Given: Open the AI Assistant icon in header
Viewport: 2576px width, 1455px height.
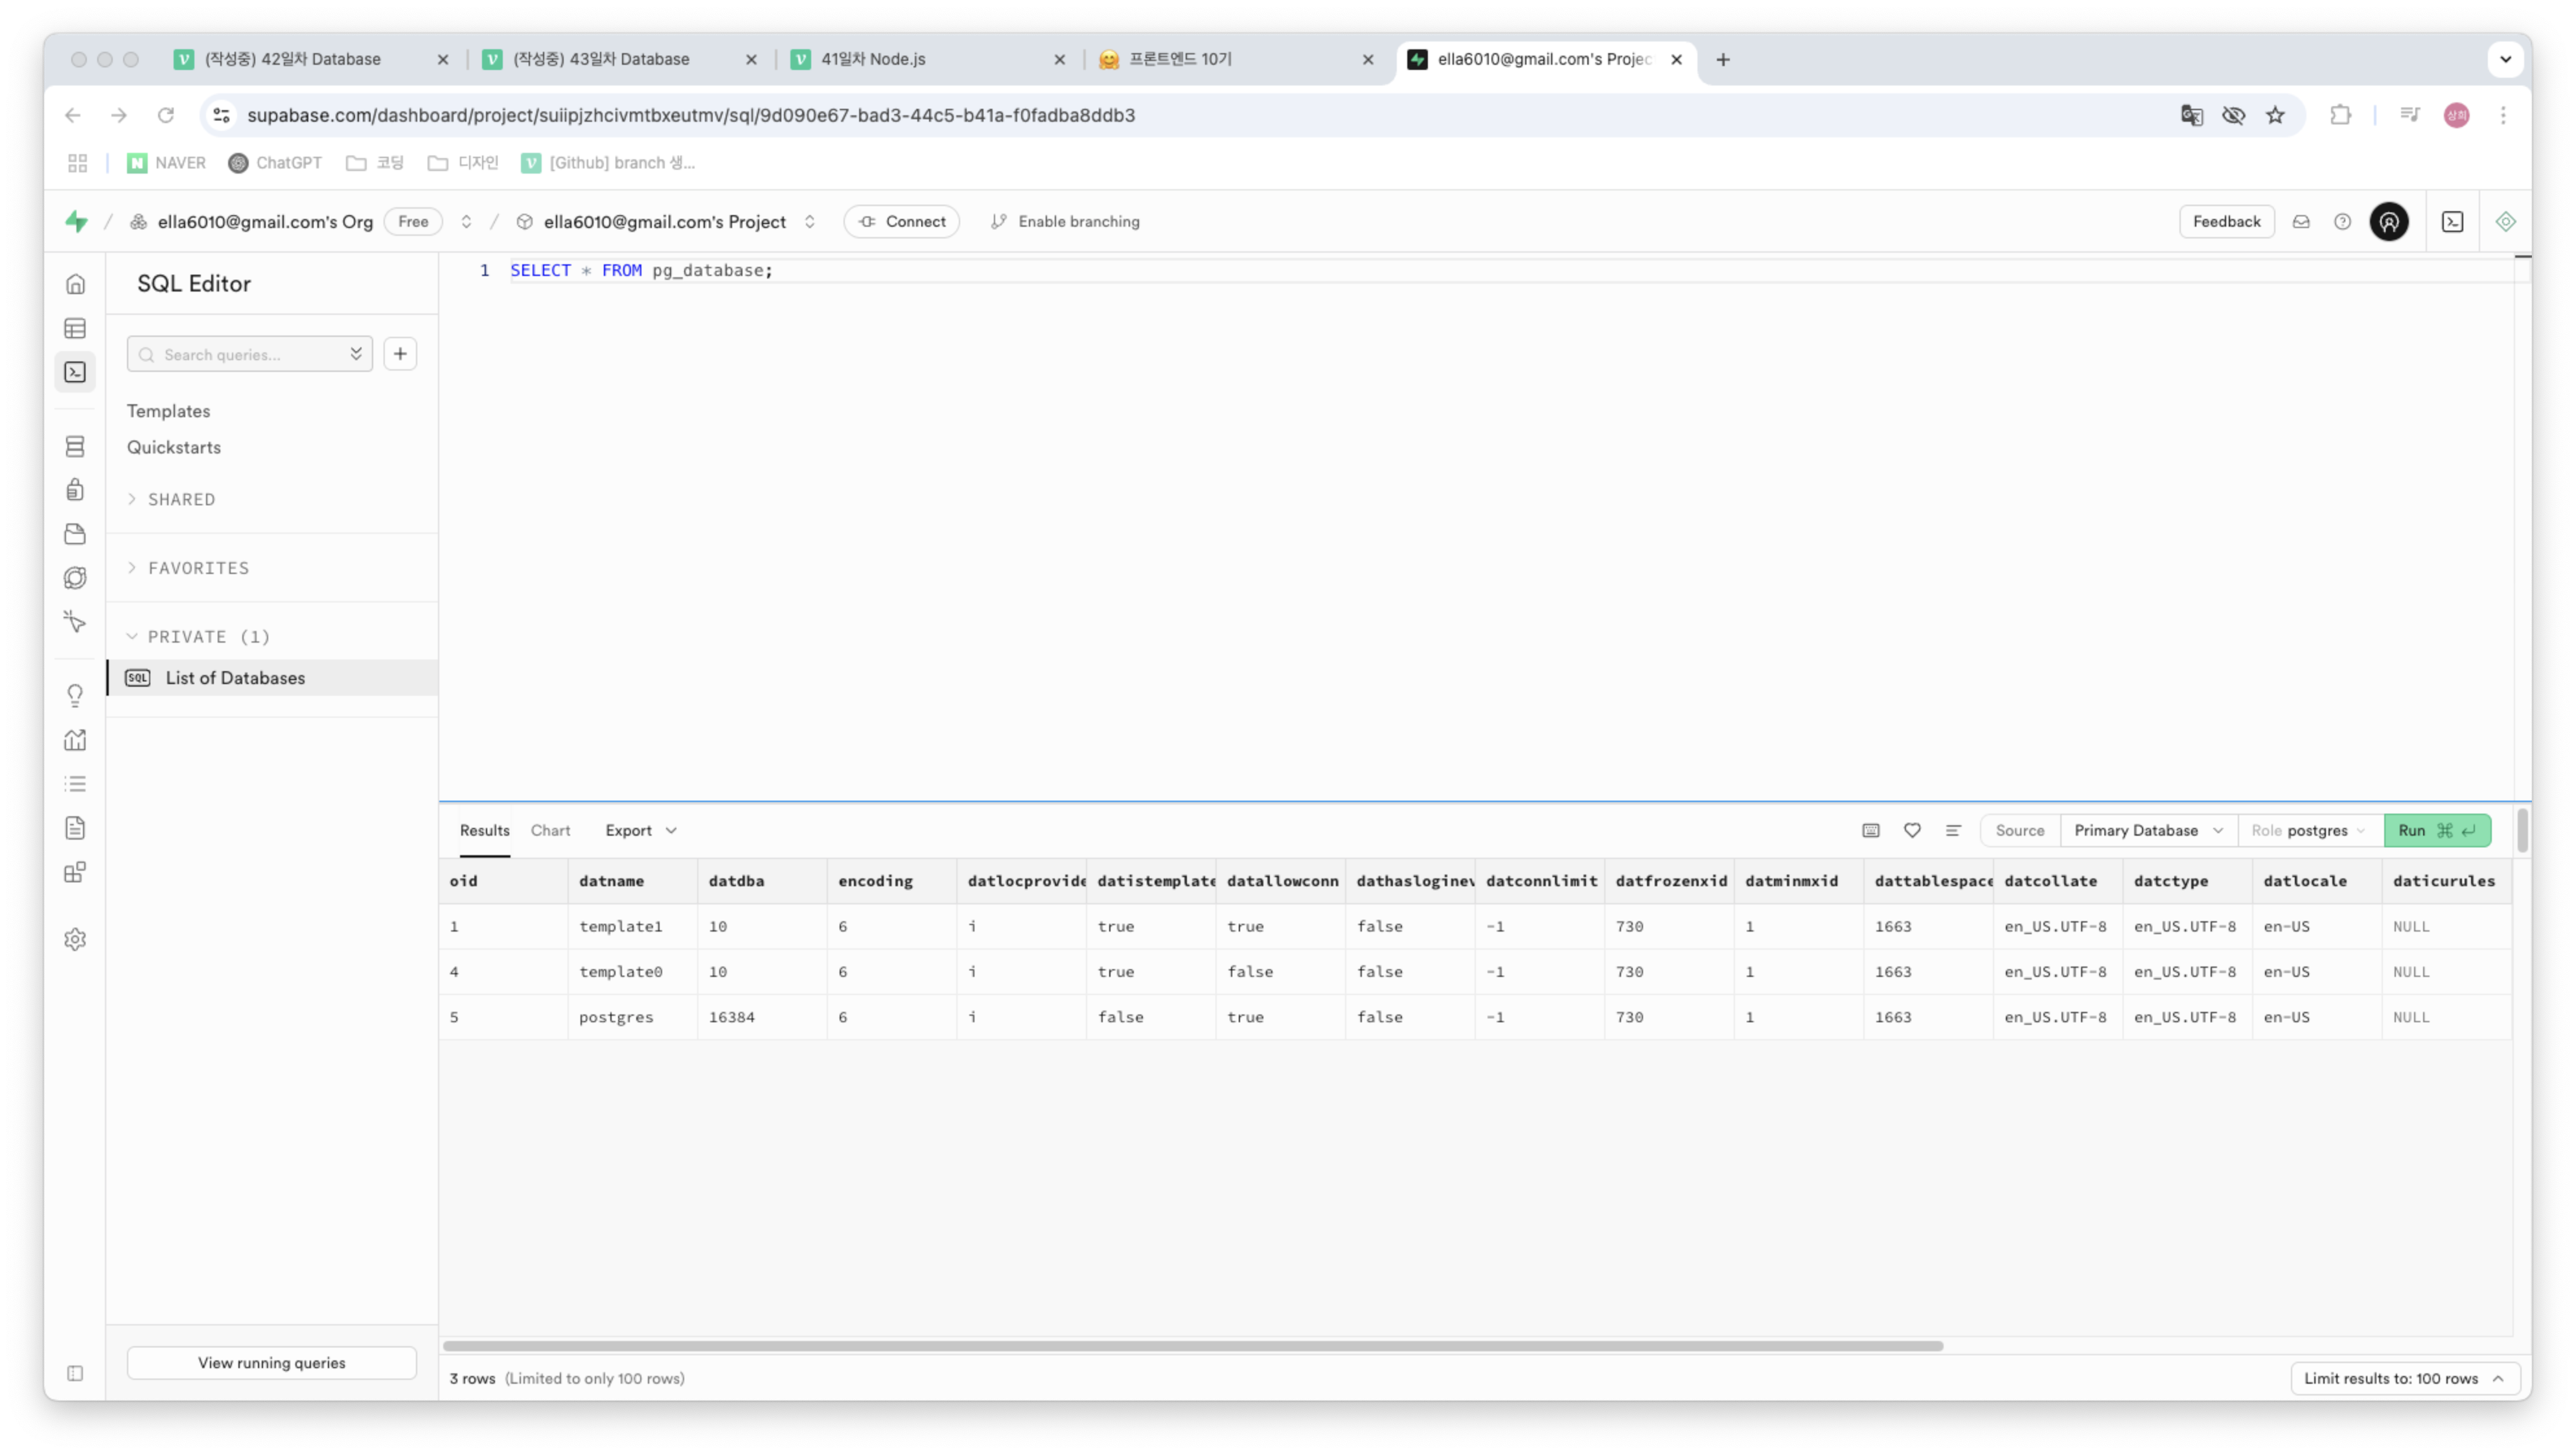Looking at the screenshot, I should pyautogui.click(x=2505, y=221).
